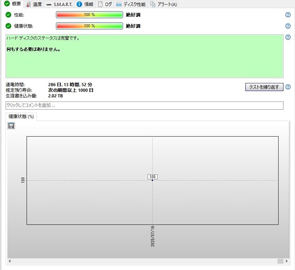
Task: Click the chart scrollbar right arrow
Action: pyautogui.click(x=286, y=261)
